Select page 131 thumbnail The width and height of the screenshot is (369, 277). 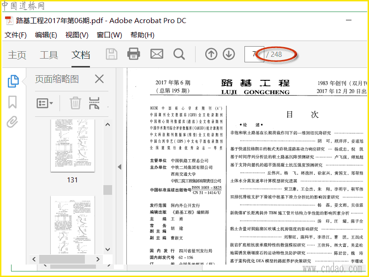(x=73, y=145)
